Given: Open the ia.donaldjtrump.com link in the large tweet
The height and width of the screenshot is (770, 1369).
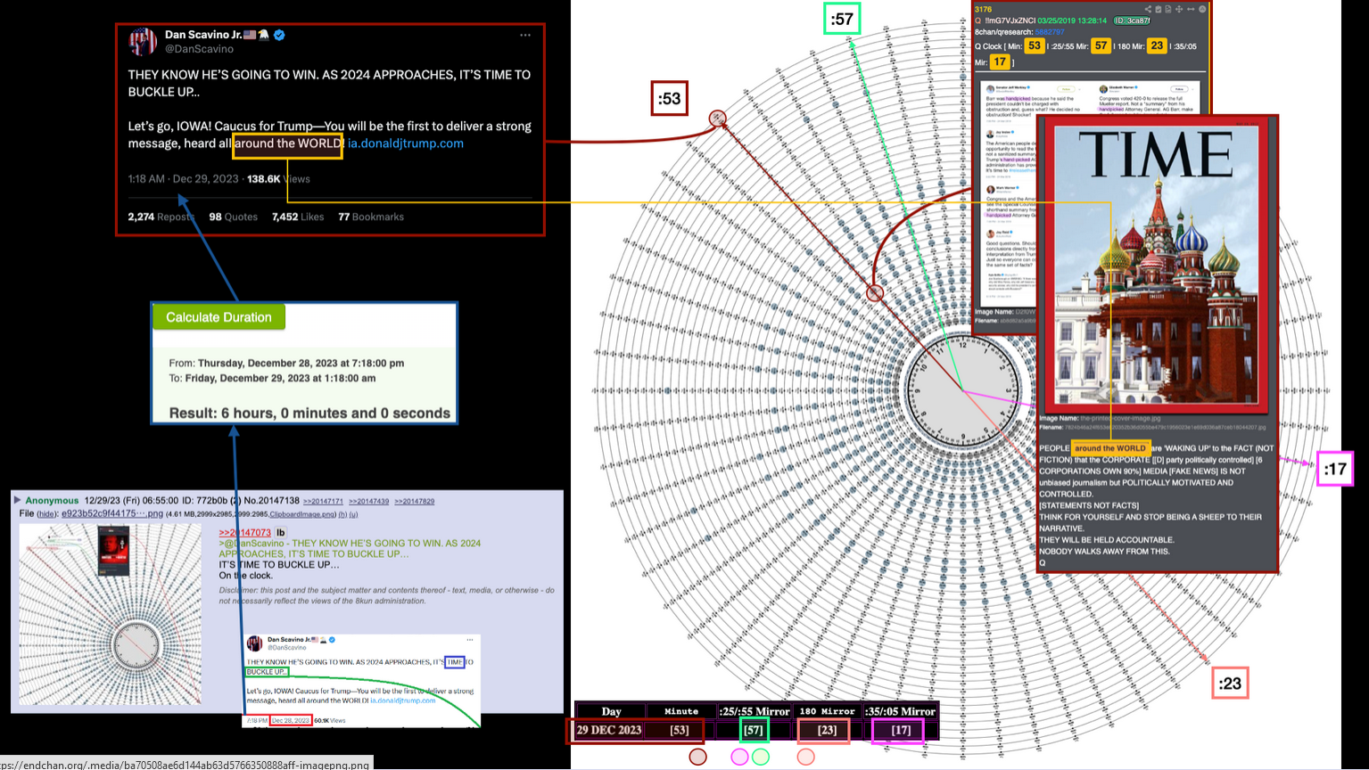Looking at the screenshot, I should (405, 143).
